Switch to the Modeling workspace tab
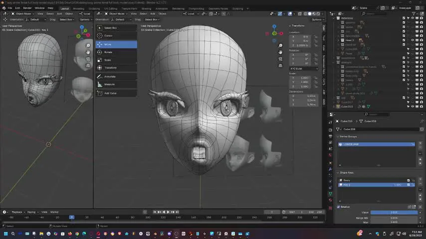Screen dimensions: 426x239 [79, 8]
